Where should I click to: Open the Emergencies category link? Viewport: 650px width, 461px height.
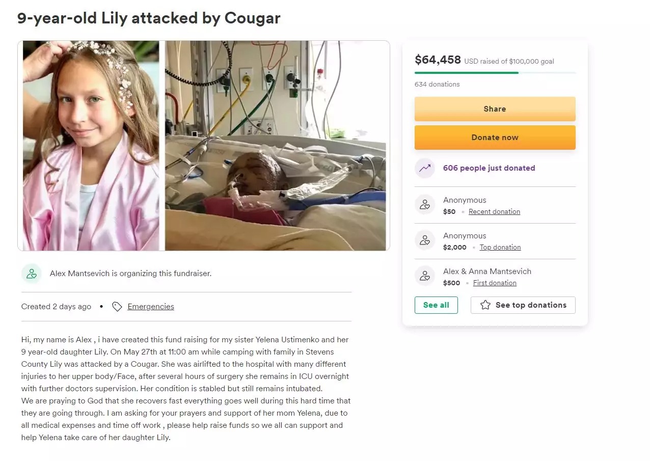tap(151, 307)
